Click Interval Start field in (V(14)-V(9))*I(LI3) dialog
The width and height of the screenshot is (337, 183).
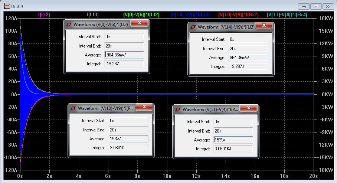tap(248, 39)
